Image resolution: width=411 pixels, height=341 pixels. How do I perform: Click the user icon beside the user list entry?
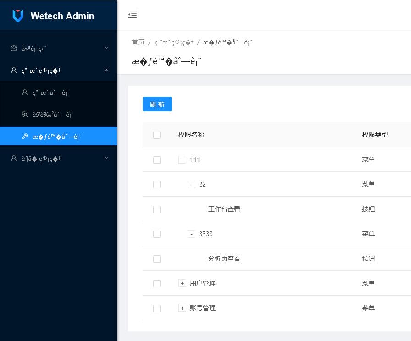pos(24,93)
